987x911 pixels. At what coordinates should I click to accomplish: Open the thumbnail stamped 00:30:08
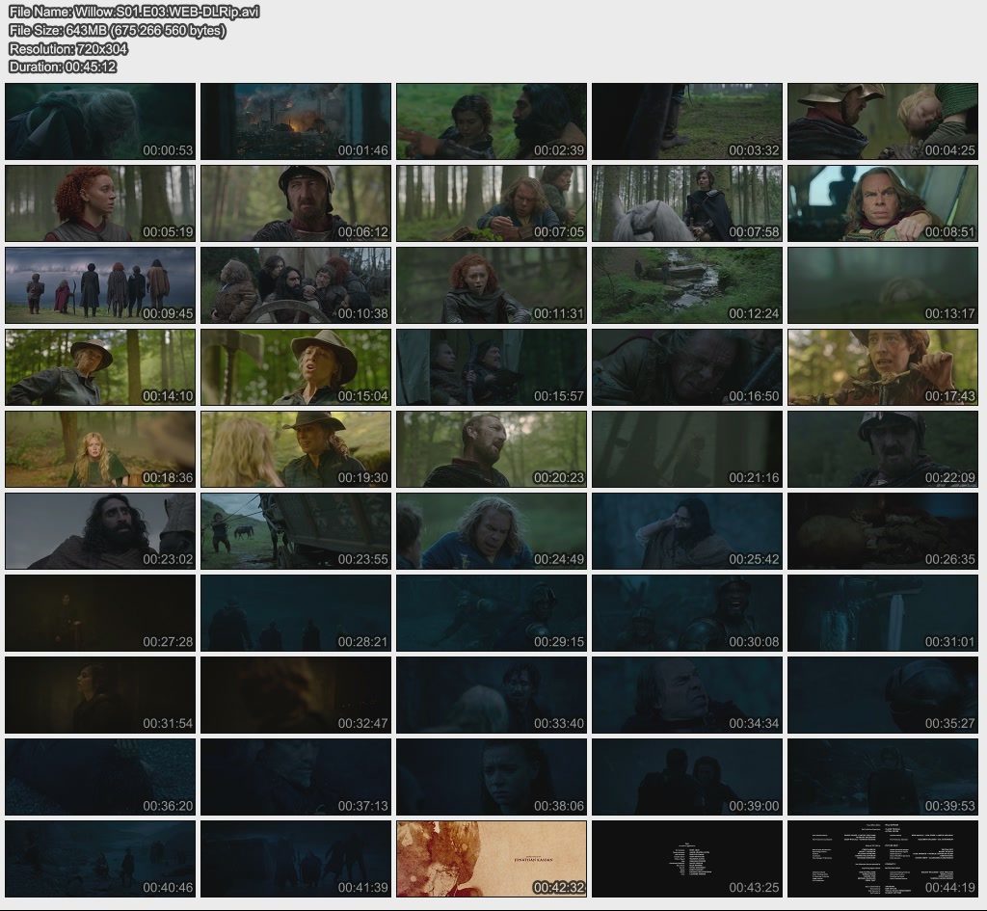686,613
